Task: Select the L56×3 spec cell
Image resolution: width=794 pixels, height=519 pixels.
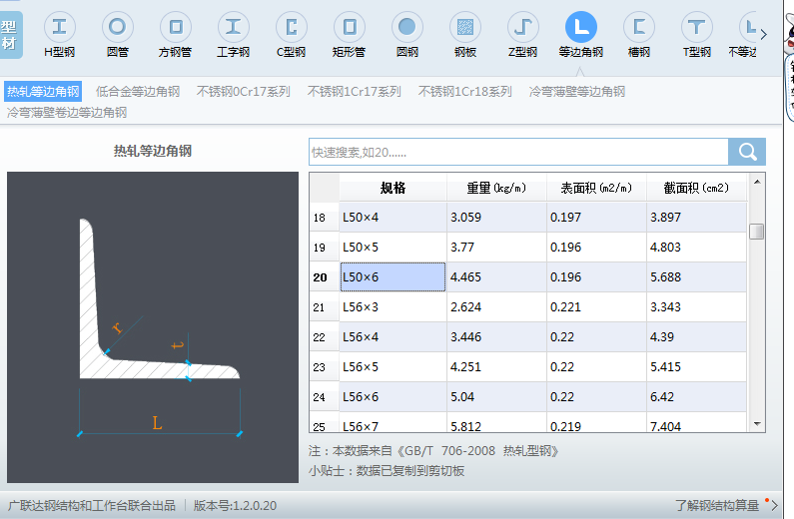Action: tap(393, 307)
